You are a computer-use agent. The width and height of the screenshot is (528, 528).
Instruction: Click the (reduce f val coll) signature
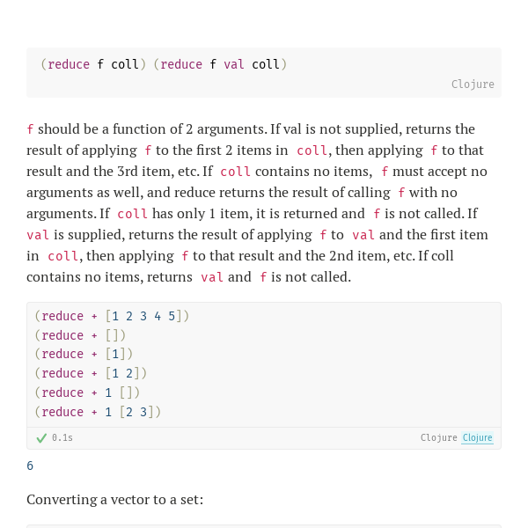[x=220, y=64]
